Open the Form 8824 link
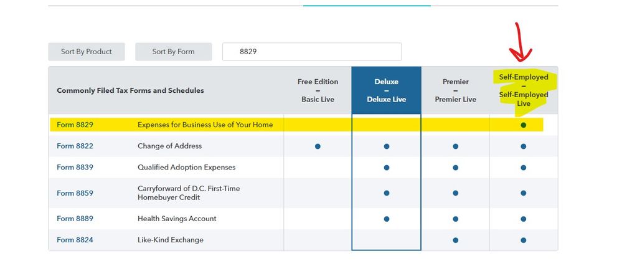The width and height of the screenshot is (622, 271). pos(75,240)
